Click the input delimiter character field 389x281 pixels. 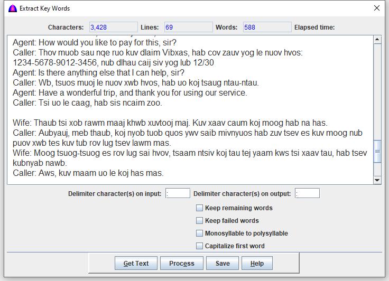pyautogui.click(x=178, y=194)
